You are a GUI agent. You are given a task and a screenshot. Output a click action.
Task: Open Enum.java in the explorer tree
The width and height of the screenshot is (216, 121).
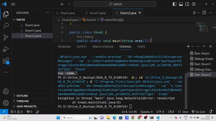pyautogui.click(x=32, y=25)
